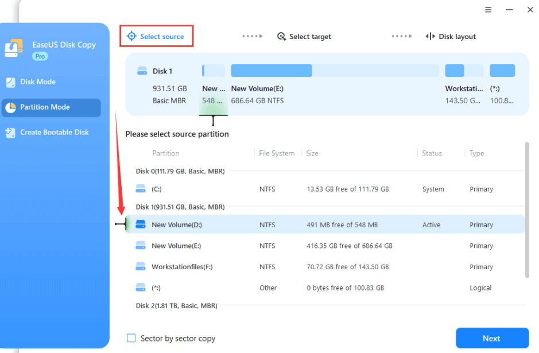This screenshot has width=539, height=353.
Task: Open the hamburger menu in title bar
Action: pos(488,10)
